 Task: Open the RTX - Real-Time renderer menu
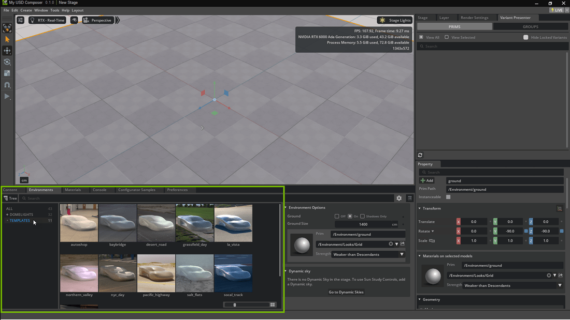tap(47, 20)
